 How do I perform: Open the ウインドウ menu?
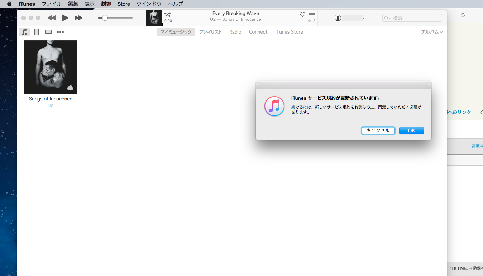[149, 4]
